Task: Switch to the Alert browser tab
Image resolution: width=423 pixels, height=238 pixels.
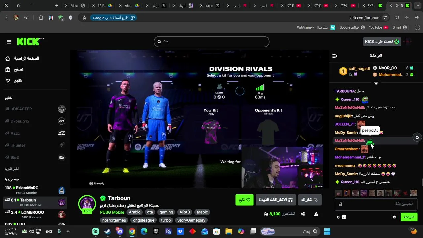Action: [132, 6]
